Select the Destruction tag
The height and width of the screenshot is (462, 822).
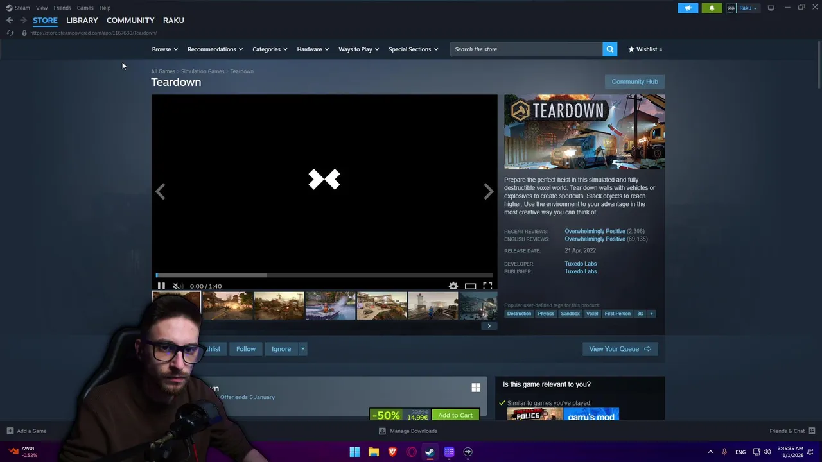coord(519,314)
